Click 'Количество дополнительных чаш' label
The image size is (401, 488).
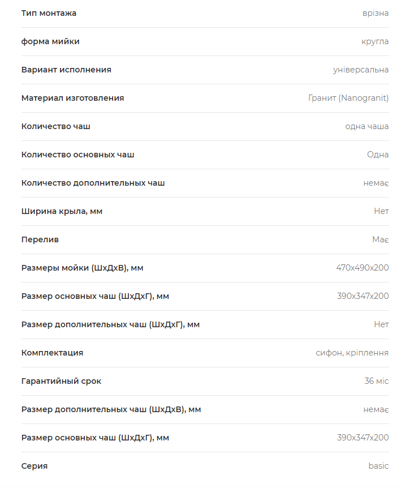point(93,183)
